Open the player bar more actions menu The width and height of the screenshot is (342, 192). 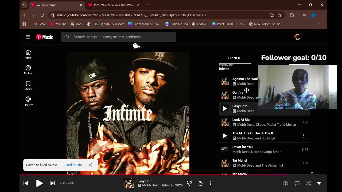pyautogui.click(x=211, y=183)
